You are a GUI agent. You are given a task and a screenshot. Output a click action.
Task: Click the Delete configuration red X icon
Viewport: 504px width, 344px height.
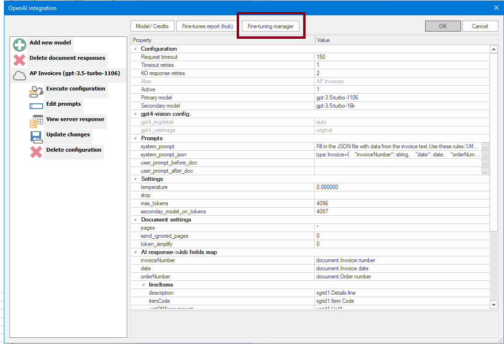tap(36, 152)
